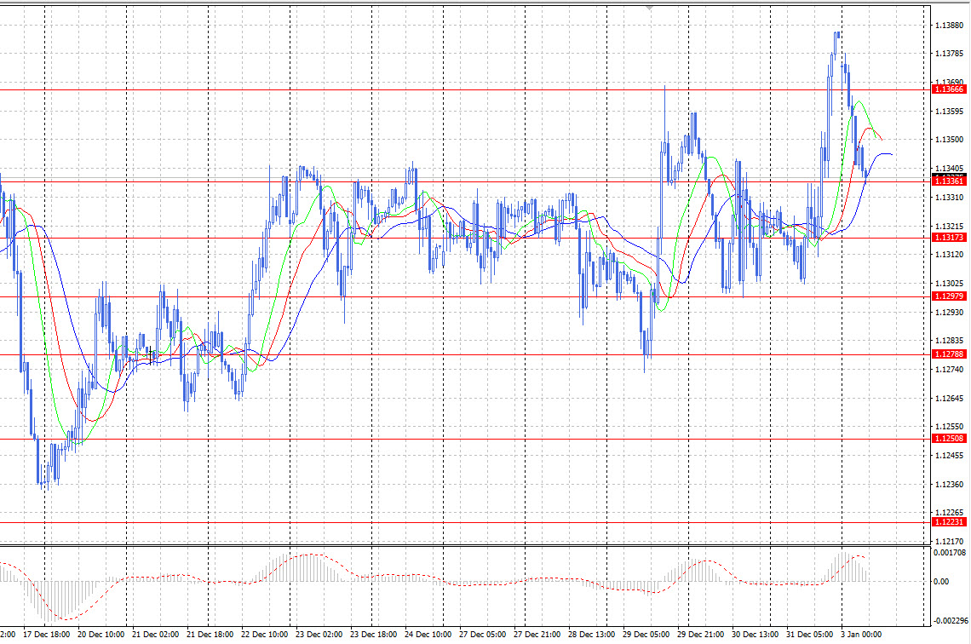Click the 1.13310 price scale value
Screen dimensions: 971x644
pyautogui.click(x=950, y=198)
